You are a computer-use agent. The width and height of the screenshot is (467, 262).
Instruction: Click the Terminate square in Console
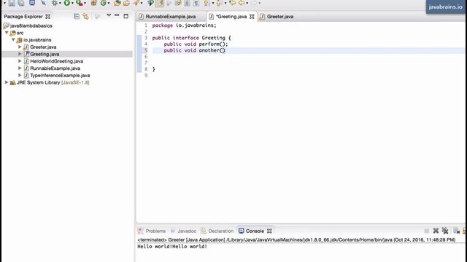point(426,231)
